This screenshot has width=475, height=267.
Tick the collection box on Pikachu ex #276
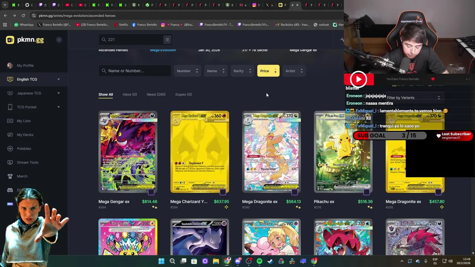tap(367, 192)
